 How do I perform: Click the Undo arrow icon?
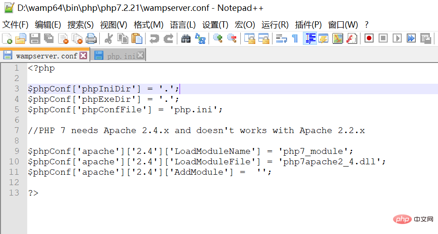(155, 38)
